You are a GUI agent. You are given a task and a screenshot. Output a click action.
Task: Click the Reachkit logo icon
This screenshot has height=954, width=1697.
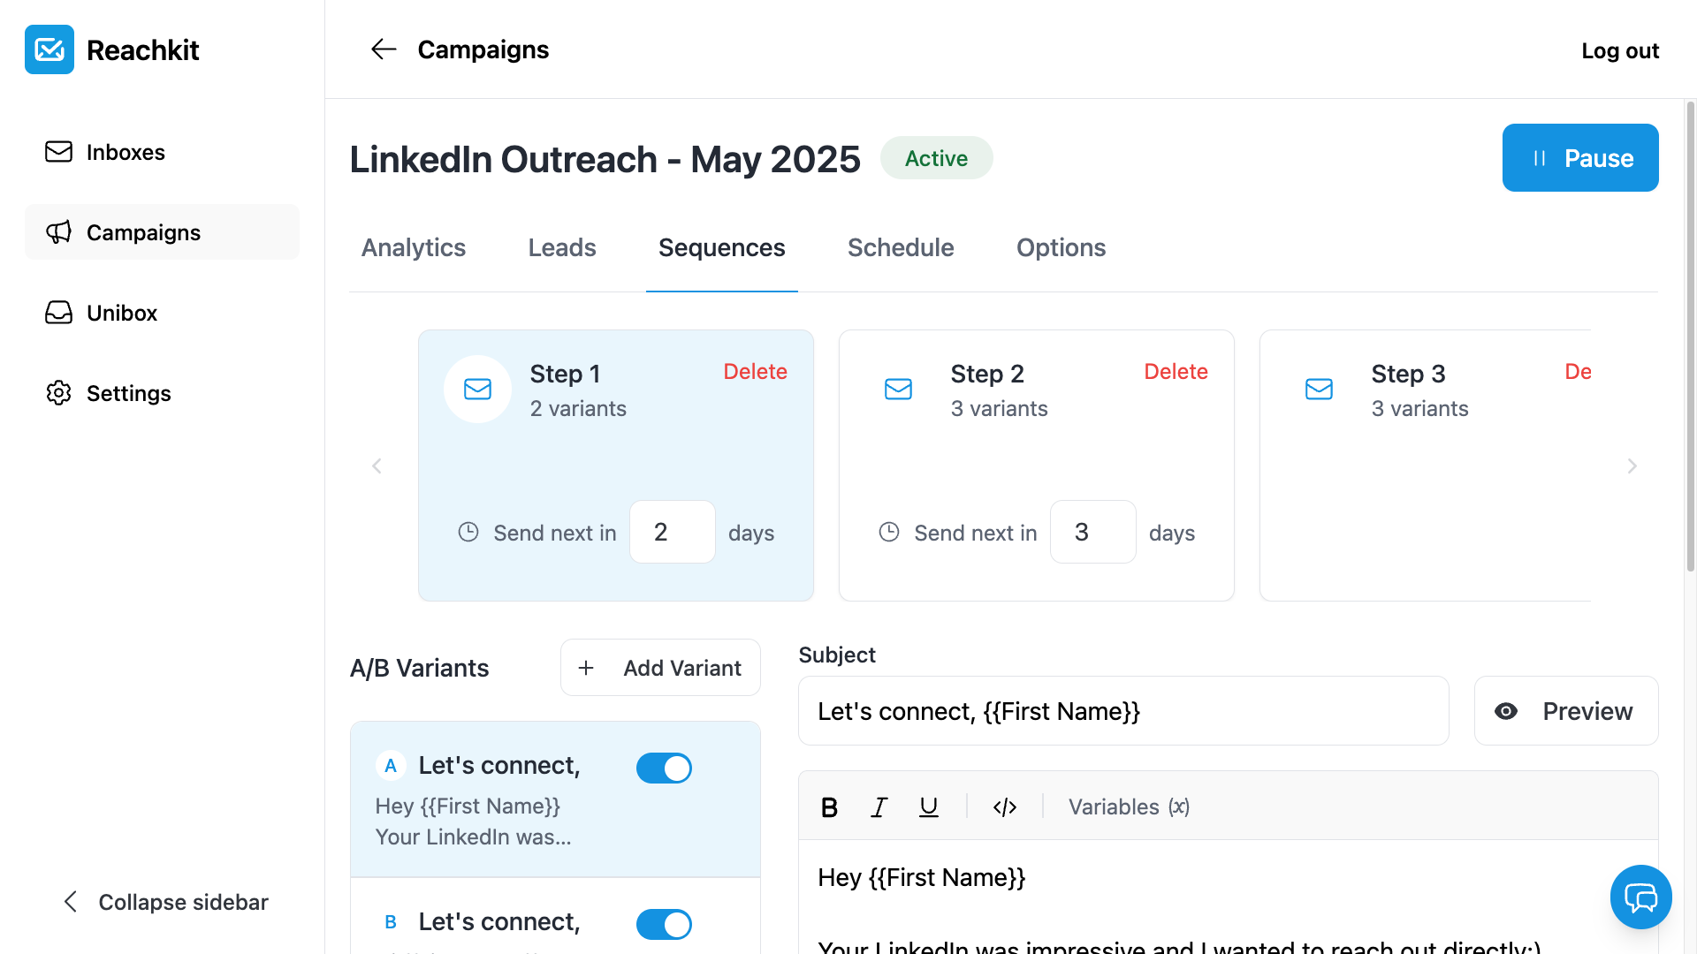click(49, 49)
